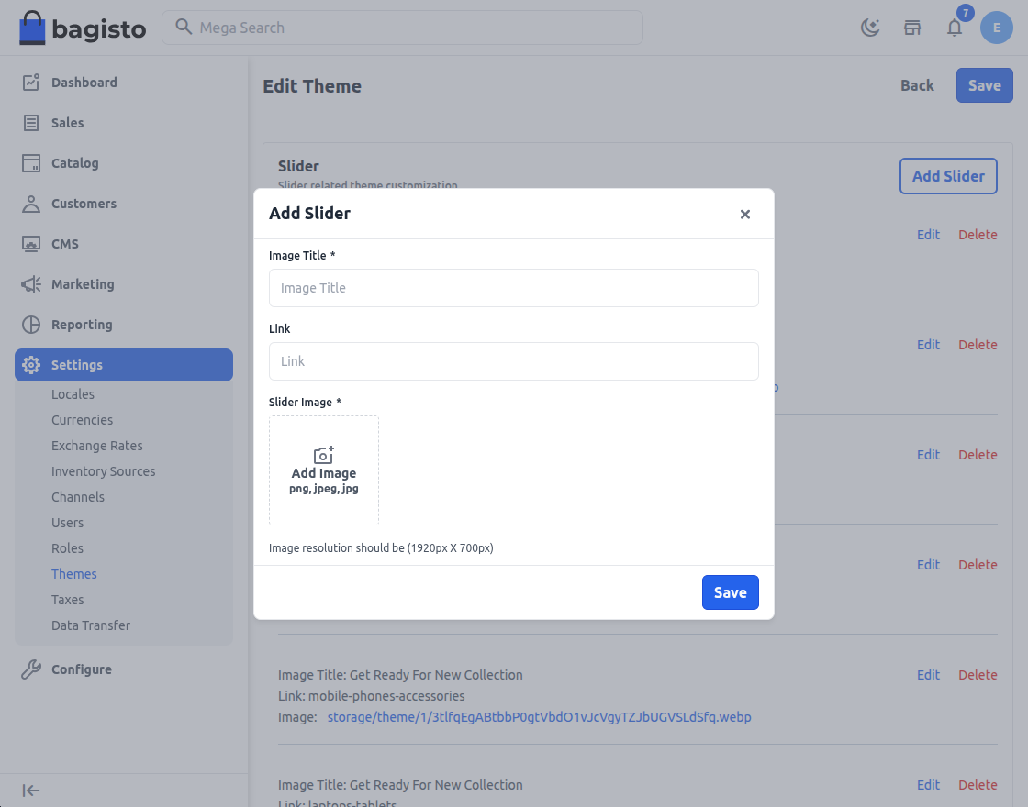Focus the Mega Search field
This screenshot has width=1028, height=807.
(403, 28)
